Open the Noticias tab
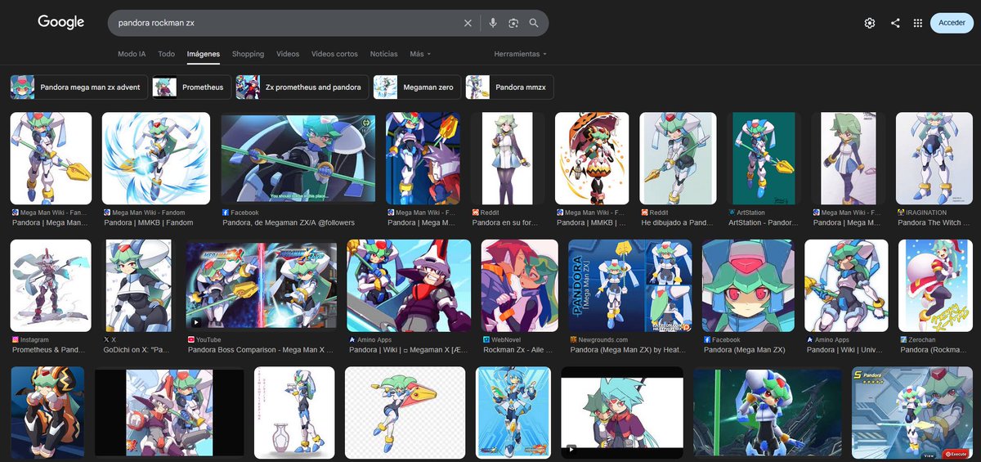The image size is (981, 462). (x=384, y=54)
